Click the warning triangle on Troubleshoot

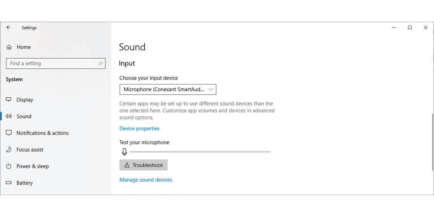(x=127, y=165)
